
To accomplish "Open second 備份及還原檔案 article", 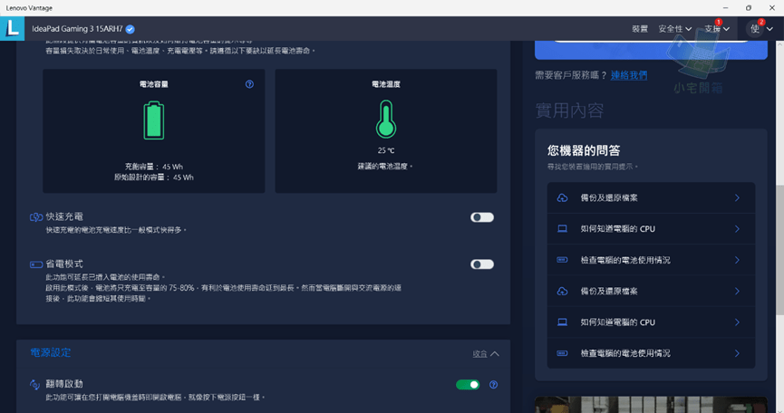I will tap(651, 291).
